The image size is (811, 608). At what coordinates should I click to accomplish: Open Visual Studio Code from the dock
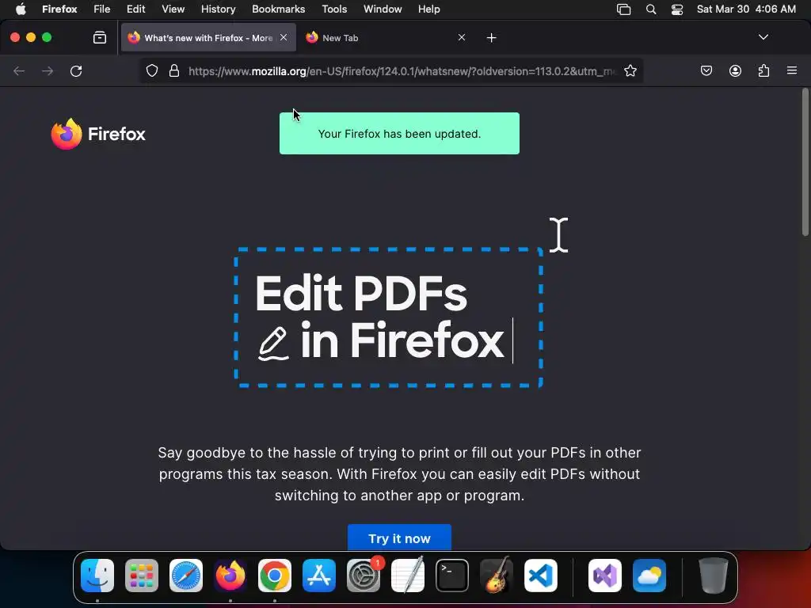pos(540,576)
